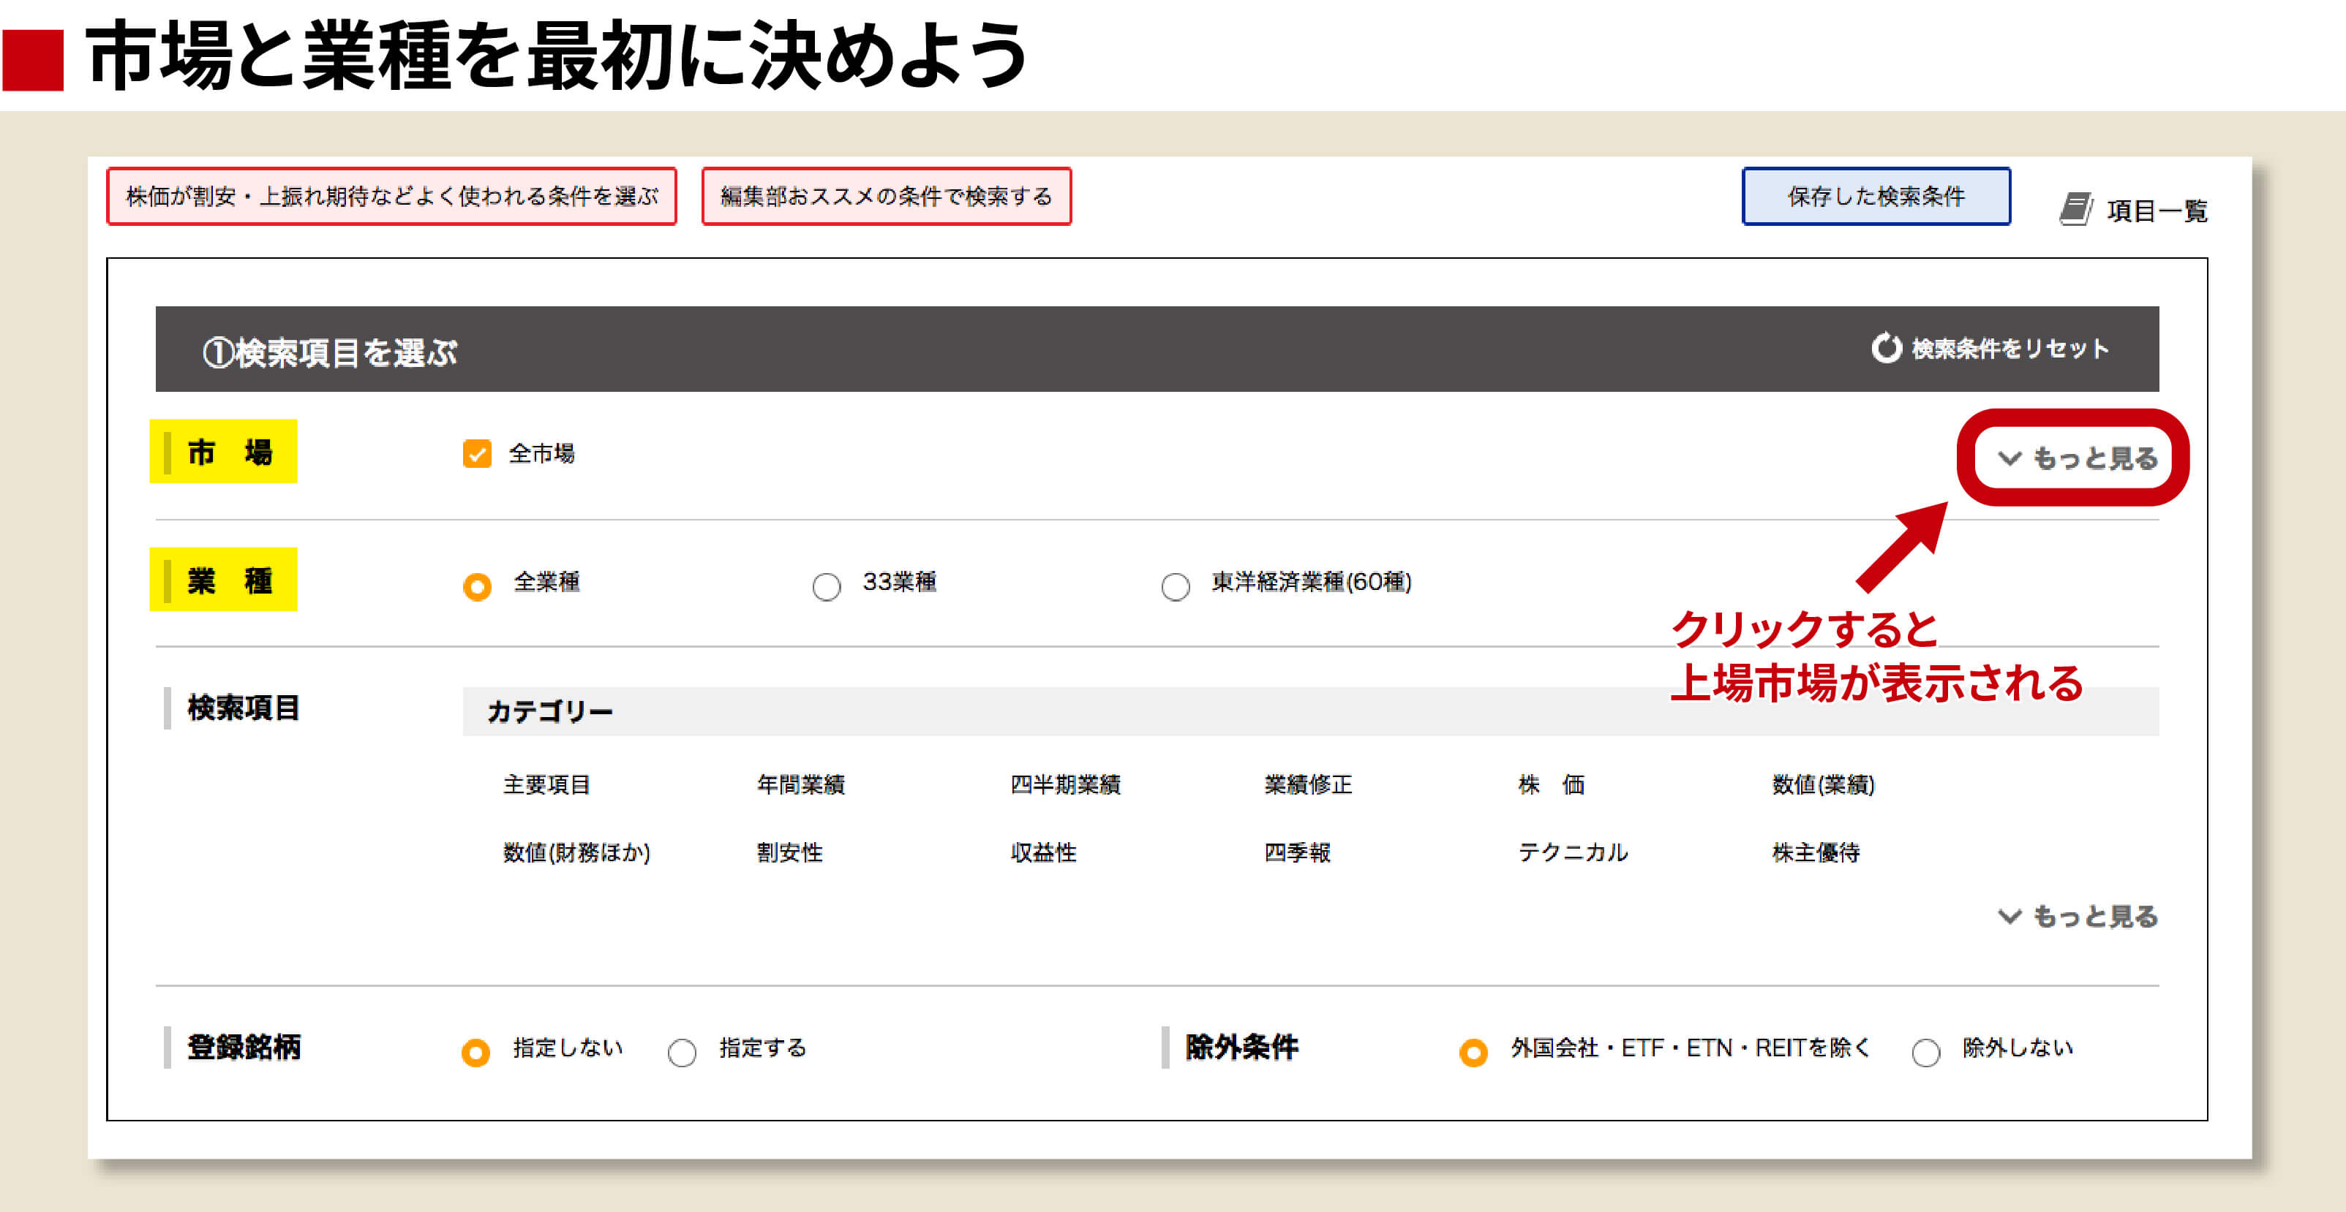Uncheck the 全市場 checkbox
The image size is (2346, 1212).
coord(476,453)
